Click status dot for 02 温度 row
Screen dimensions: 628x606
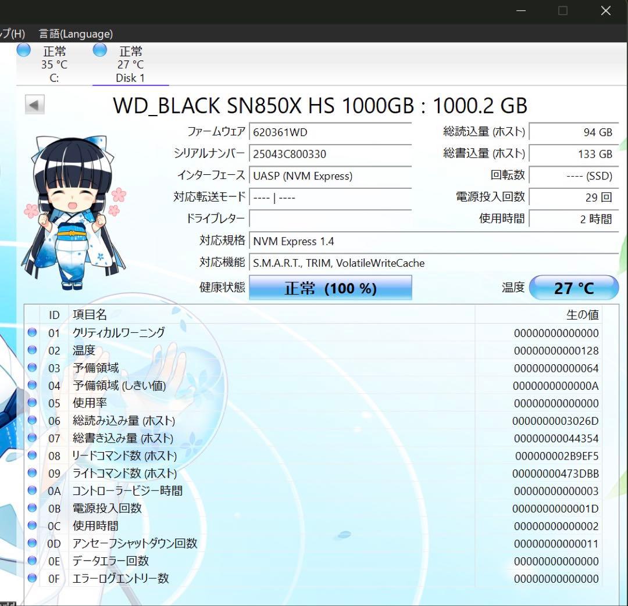click(x=33, y=350)
